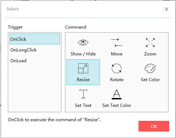Pick the Set Text T icon
Screen dimensions: 176x138
(x=83, y=94)
